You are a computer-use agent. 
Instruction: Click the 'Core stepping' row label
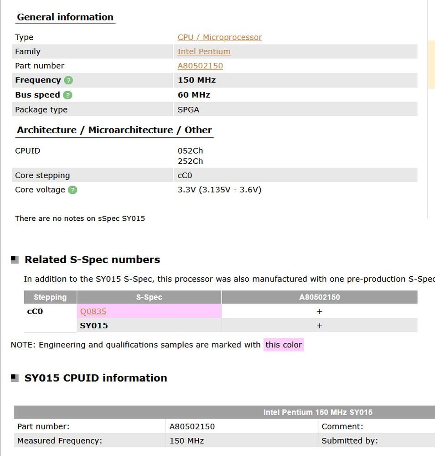[42, 176]
